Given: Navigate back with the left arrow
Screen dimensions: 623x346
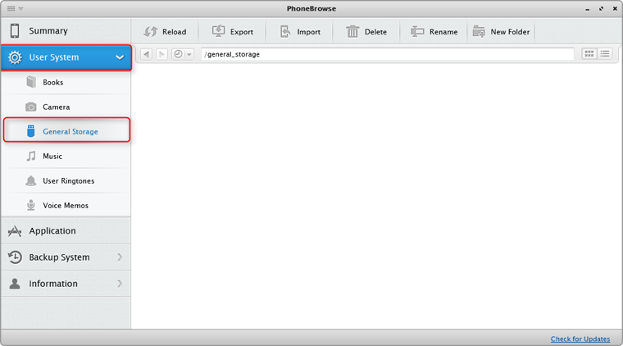Looking at the screenshot, I should [x=146, y=54].
